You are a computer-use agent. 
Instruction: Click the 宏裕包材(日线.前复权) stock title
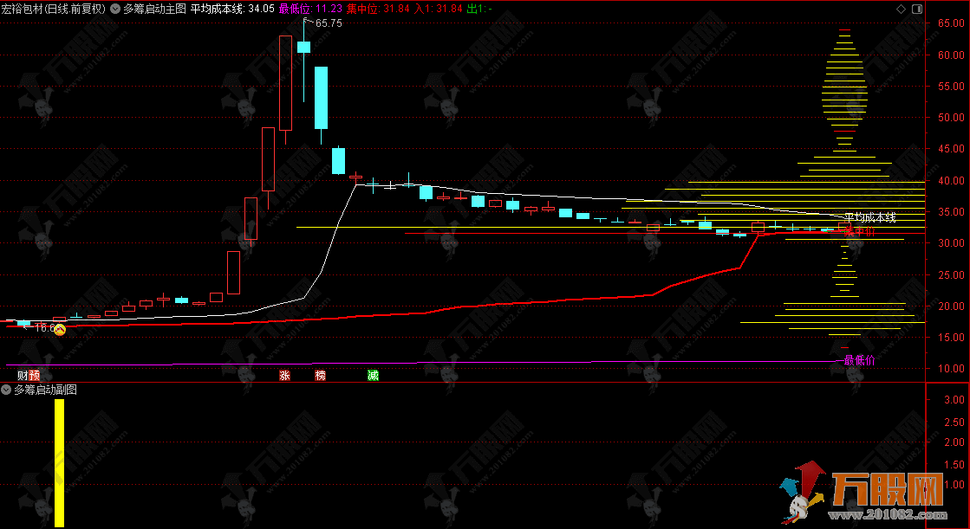[x=53, y=9]
